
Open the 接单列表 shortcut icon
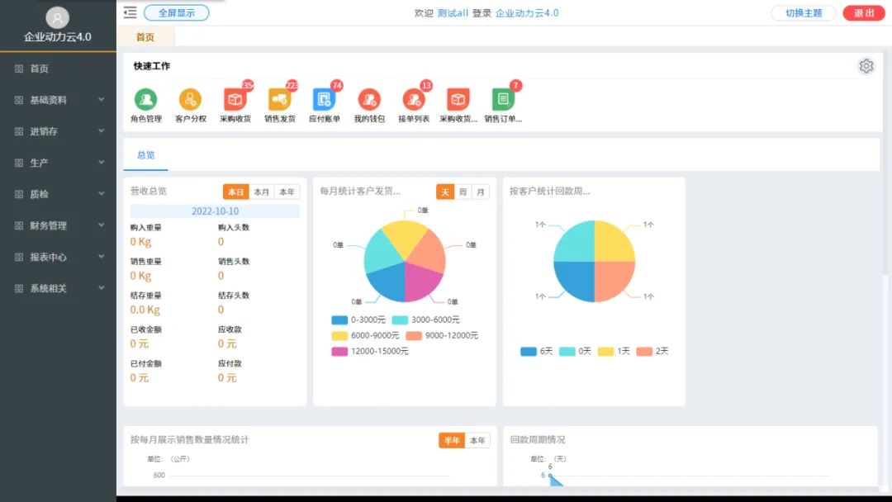click(x=414, y=100)
